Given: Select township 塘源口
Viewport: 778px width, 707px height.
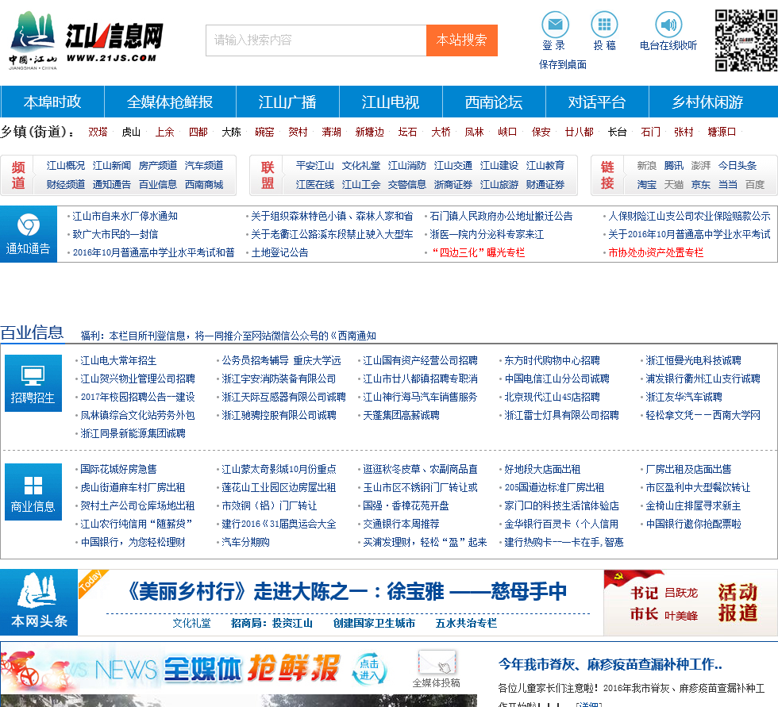Looking at the screenshot, I should (x=722, y=132).
